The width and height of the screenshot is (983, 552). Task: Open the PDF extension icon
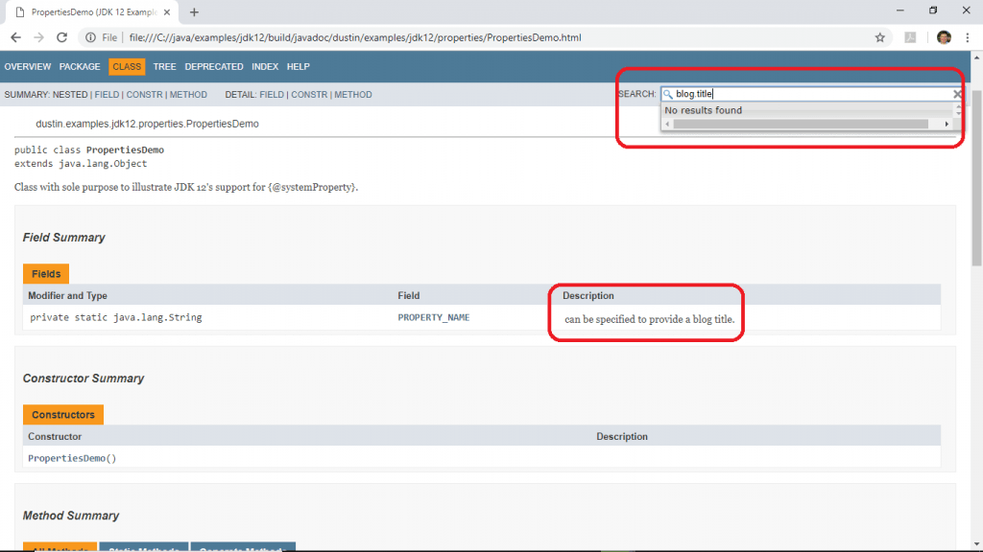910,37
